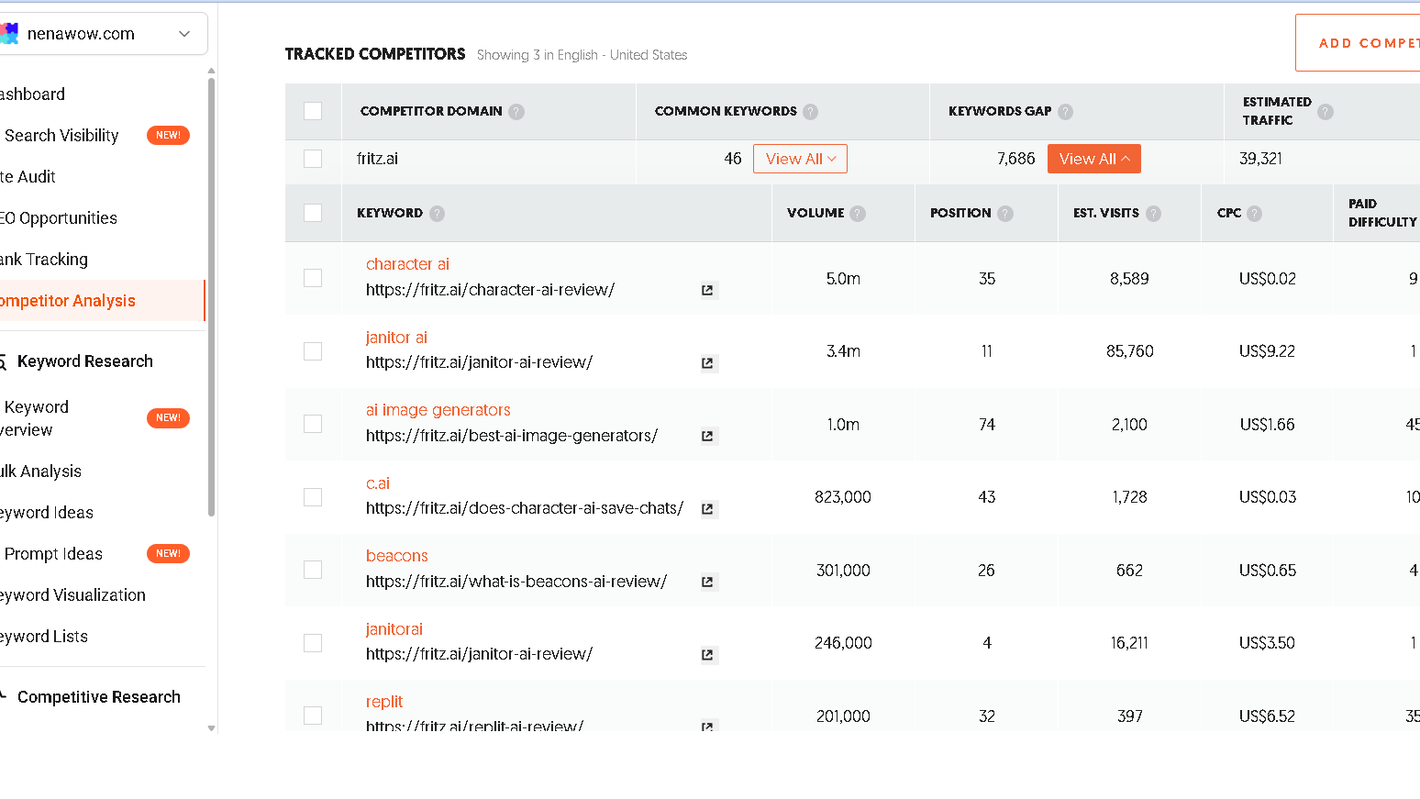Click the Keyword Research magnifier icon
Image resolution: width=1420 pixels, height=799 pixels.
point(3,361)
